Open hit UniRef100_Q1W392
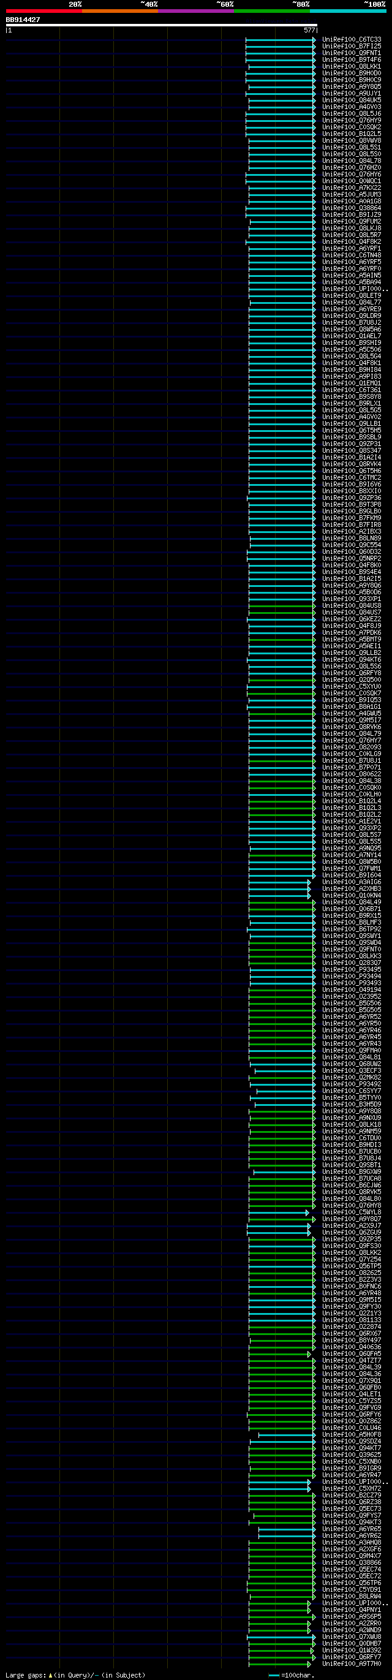Image resolution: width=392 pixels, height=1680 pixels. [352, 1651]
